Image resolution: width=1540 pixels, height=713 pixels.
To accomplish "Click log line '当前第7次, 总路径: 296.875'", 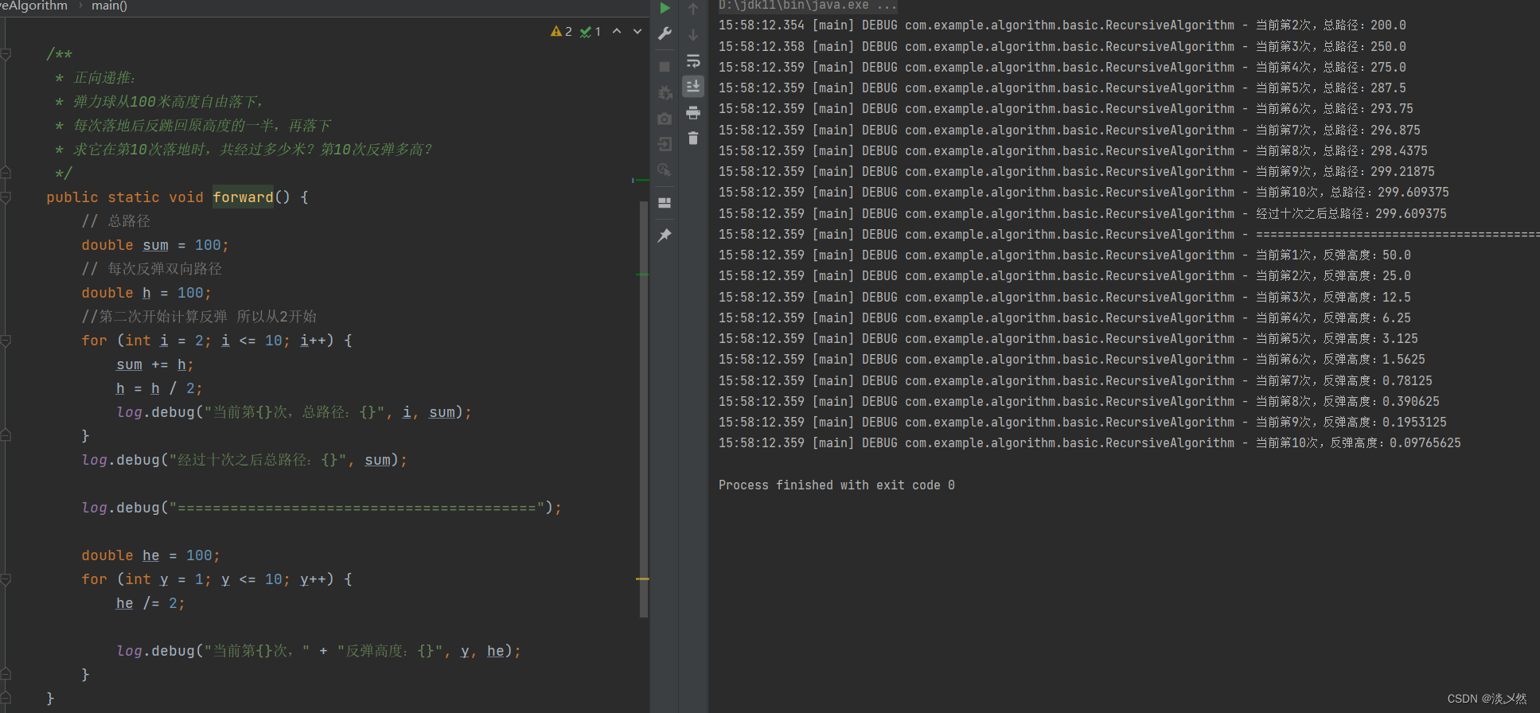I will pos(1069,130).
